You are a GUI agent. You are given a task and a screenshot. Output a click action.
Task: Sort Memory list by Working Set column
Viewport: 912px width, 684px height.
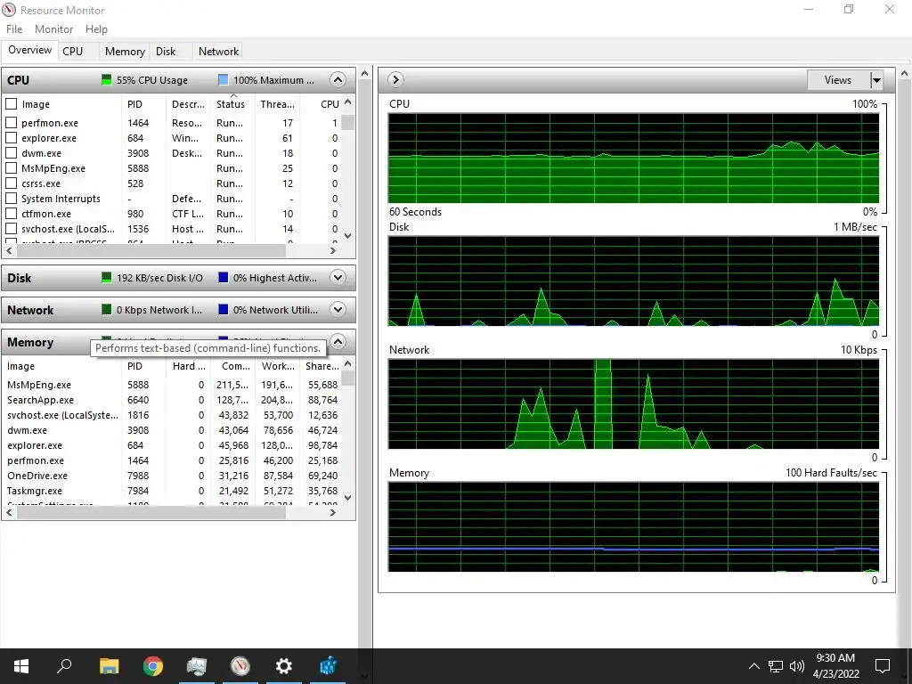click(278, 366)
